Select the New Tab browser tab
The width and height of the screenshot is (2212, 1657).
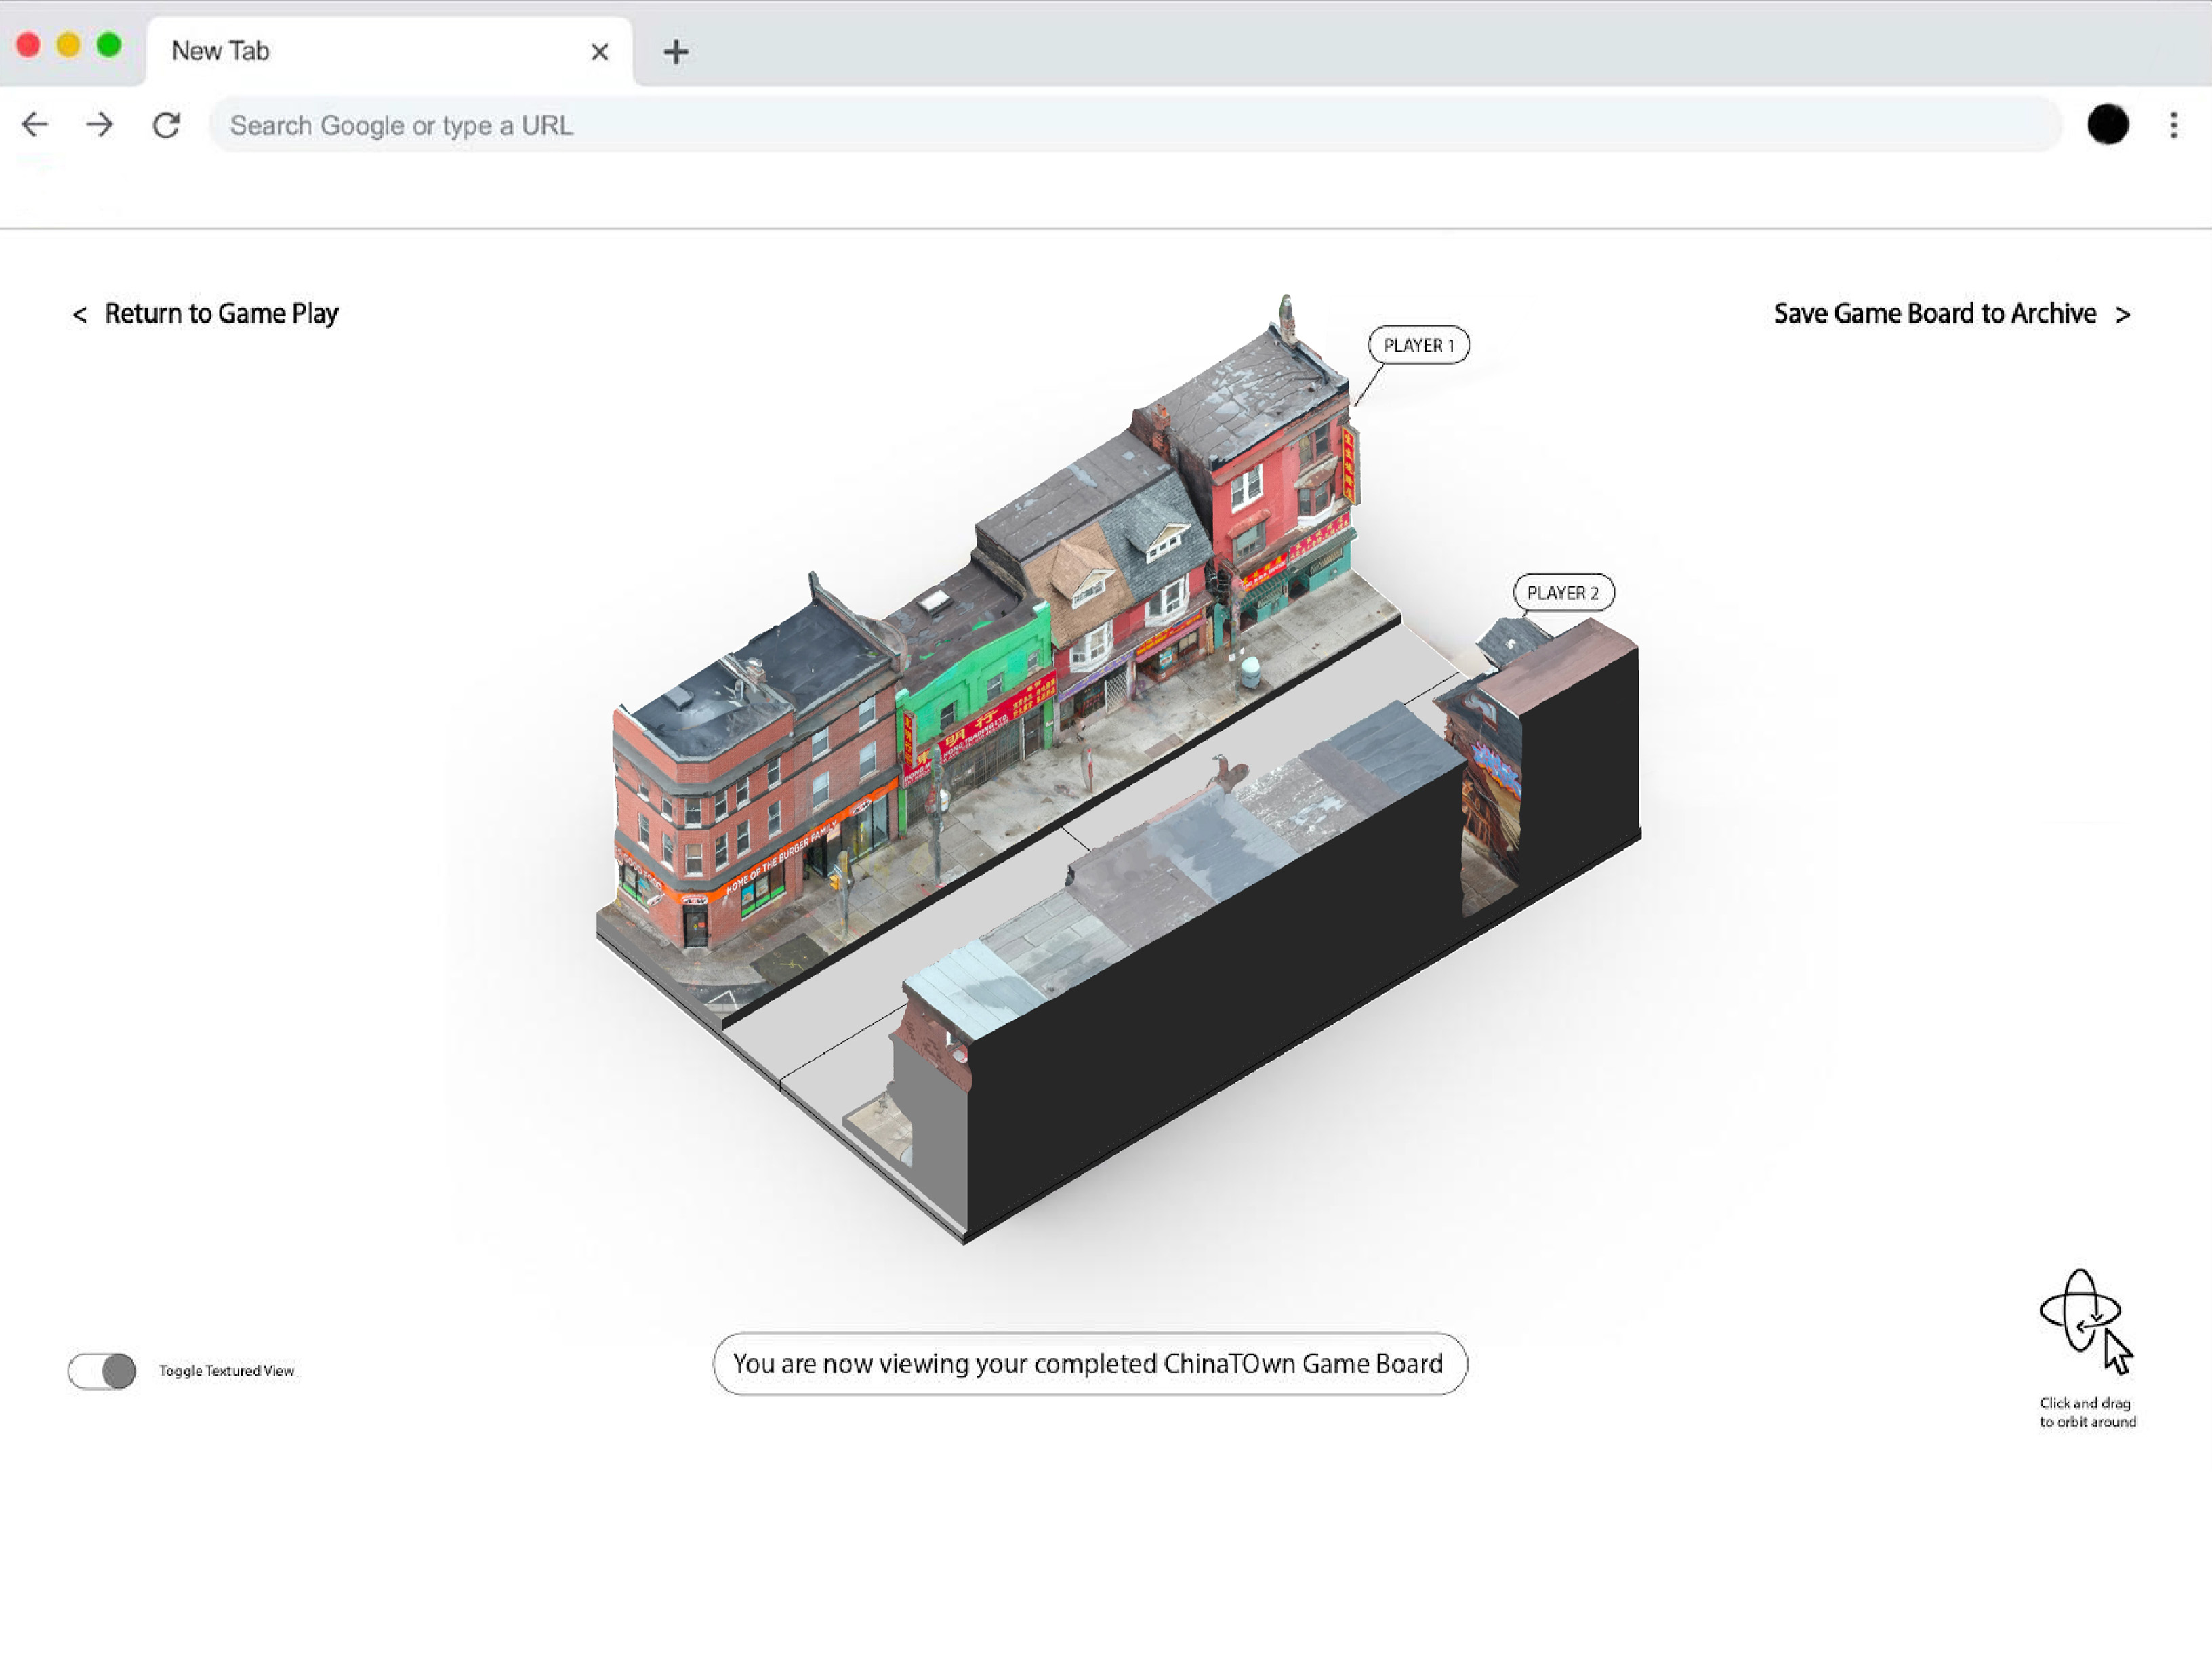click(x=370, y=51)
